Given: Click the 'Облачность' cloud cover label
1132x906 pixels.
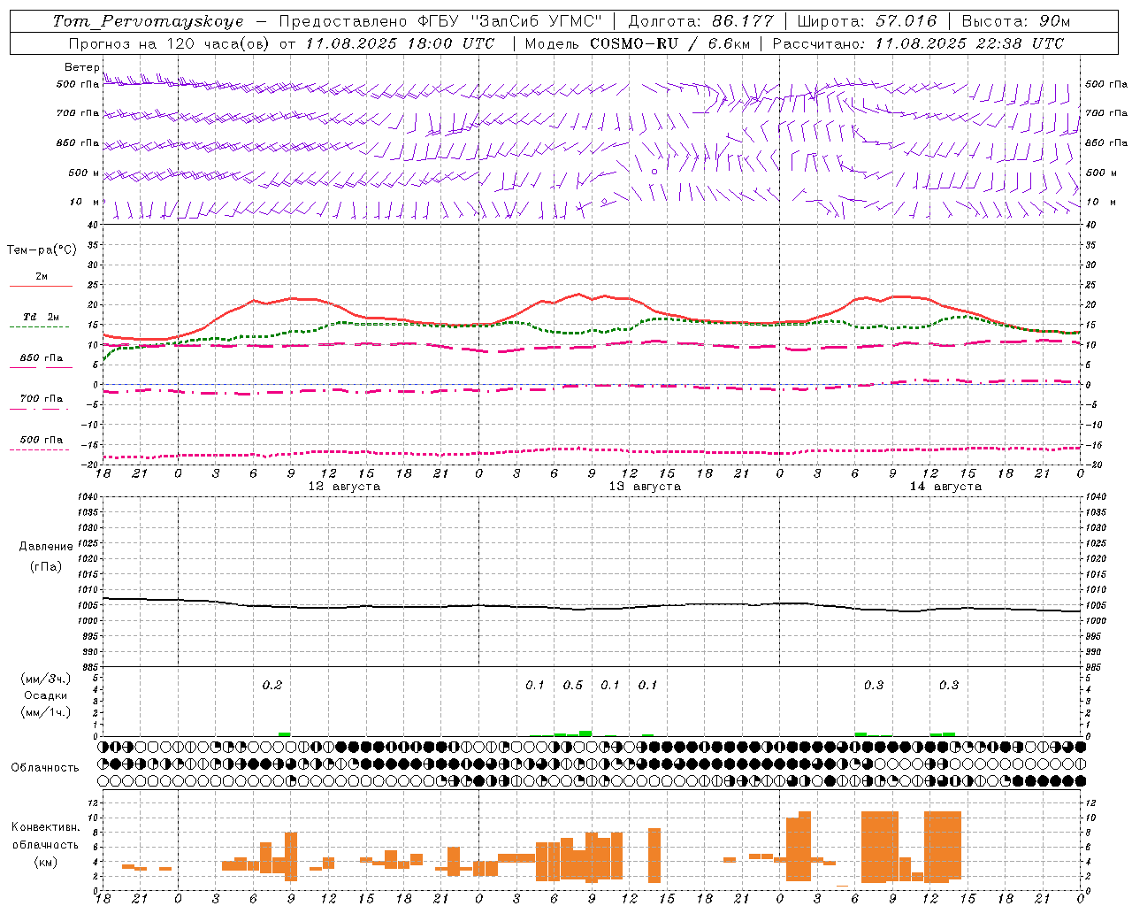Looking at the screenshot, I should 44,768.
